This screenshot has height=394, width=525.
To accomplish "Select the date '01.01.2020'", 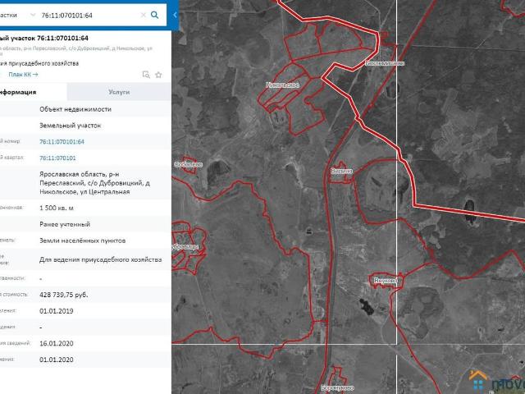I will click(x=57, y=360).
